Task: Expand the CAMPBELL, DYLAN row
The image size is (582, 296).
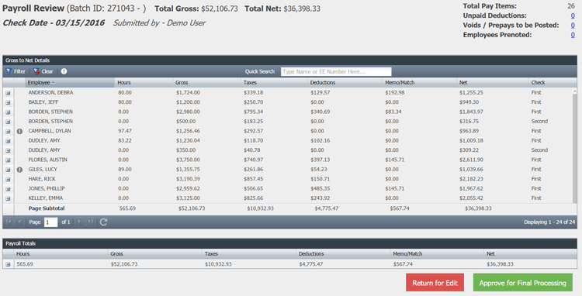Action: point(8,132)
